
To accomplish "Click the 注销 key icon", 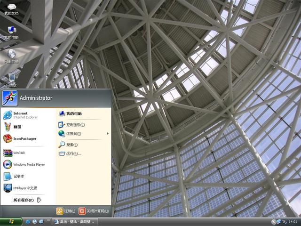I will tap(60, 211).
